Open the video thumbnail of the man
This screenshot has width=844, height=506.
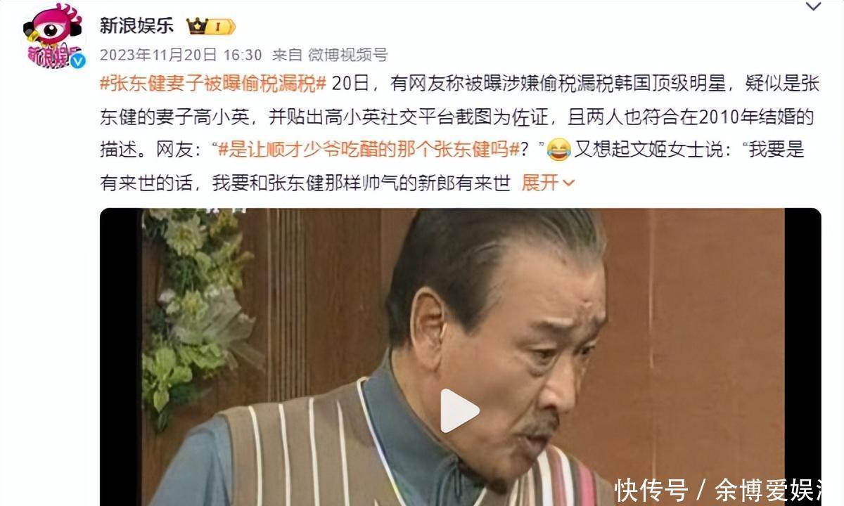pos(460,357)
